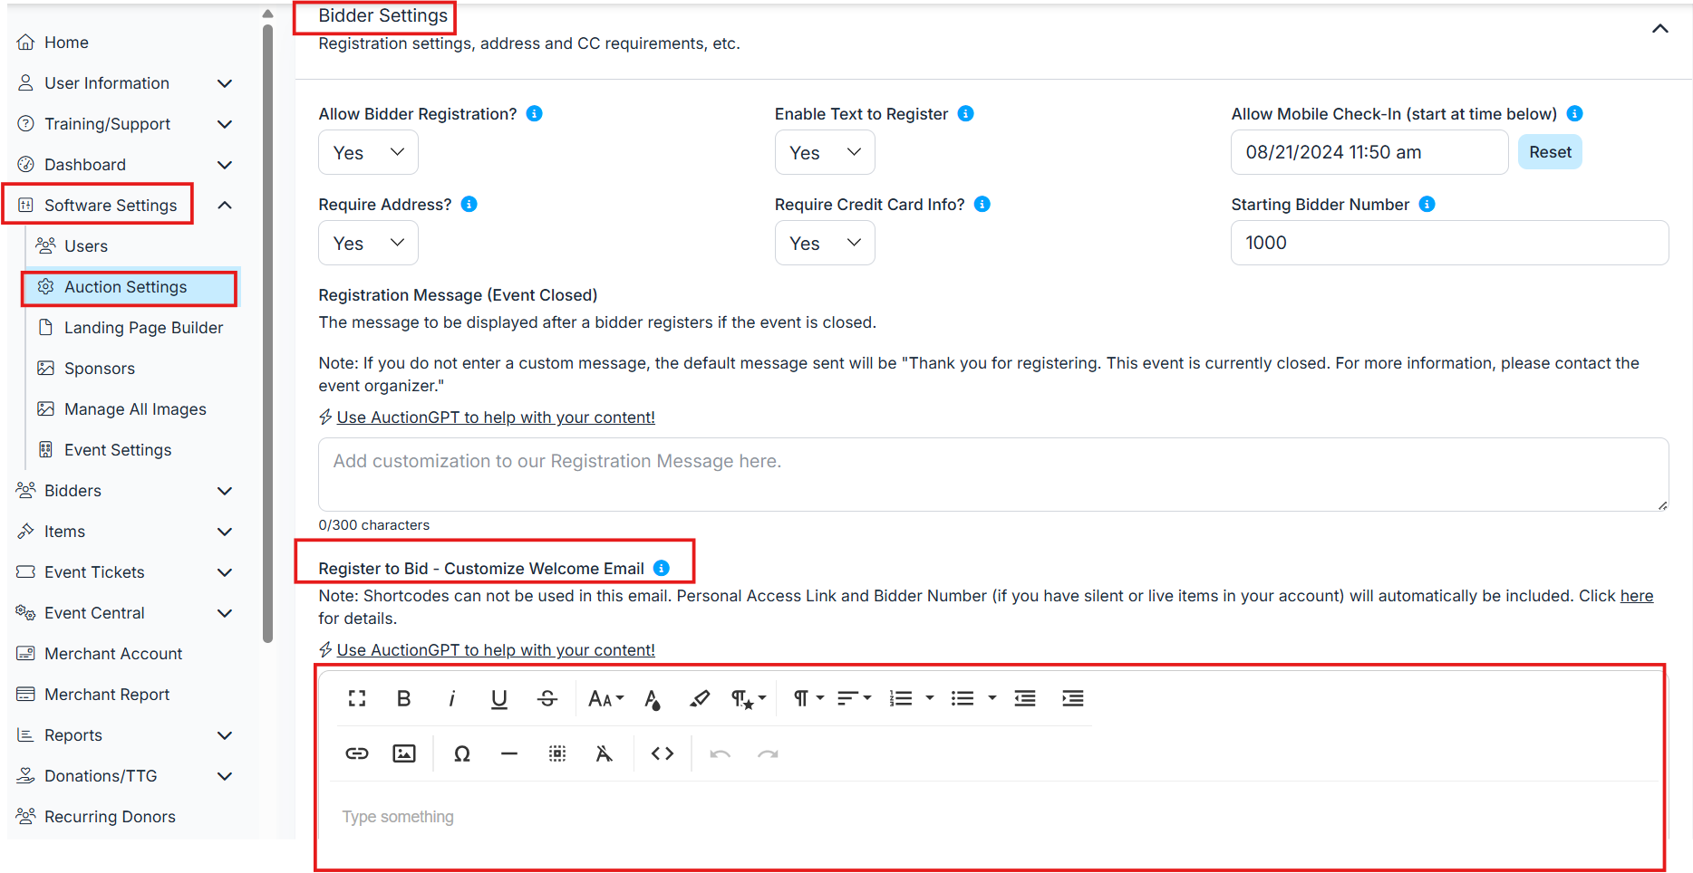This screenshot has height=873, width=1693.
Task: Use AuctionGPT for registration message
Action: 495,417
